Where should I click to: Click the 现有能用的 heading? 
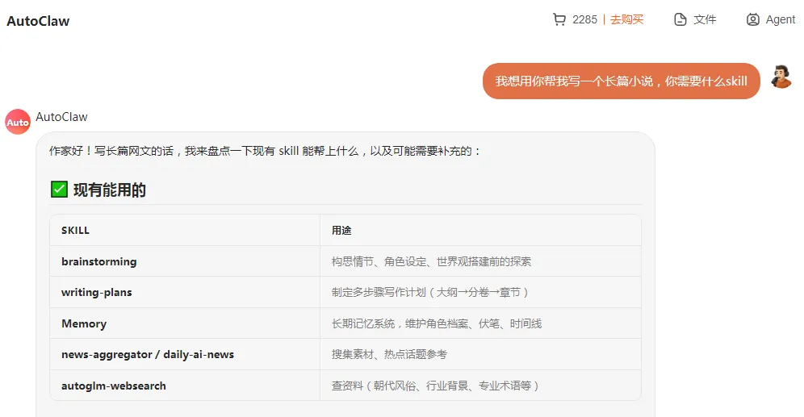[x=110, y=190]
